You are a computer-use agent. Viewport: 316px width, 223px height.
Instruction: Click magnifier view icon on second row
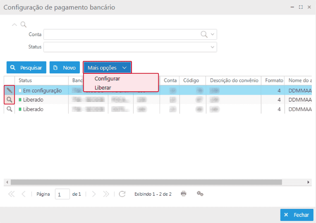(9, 100)
